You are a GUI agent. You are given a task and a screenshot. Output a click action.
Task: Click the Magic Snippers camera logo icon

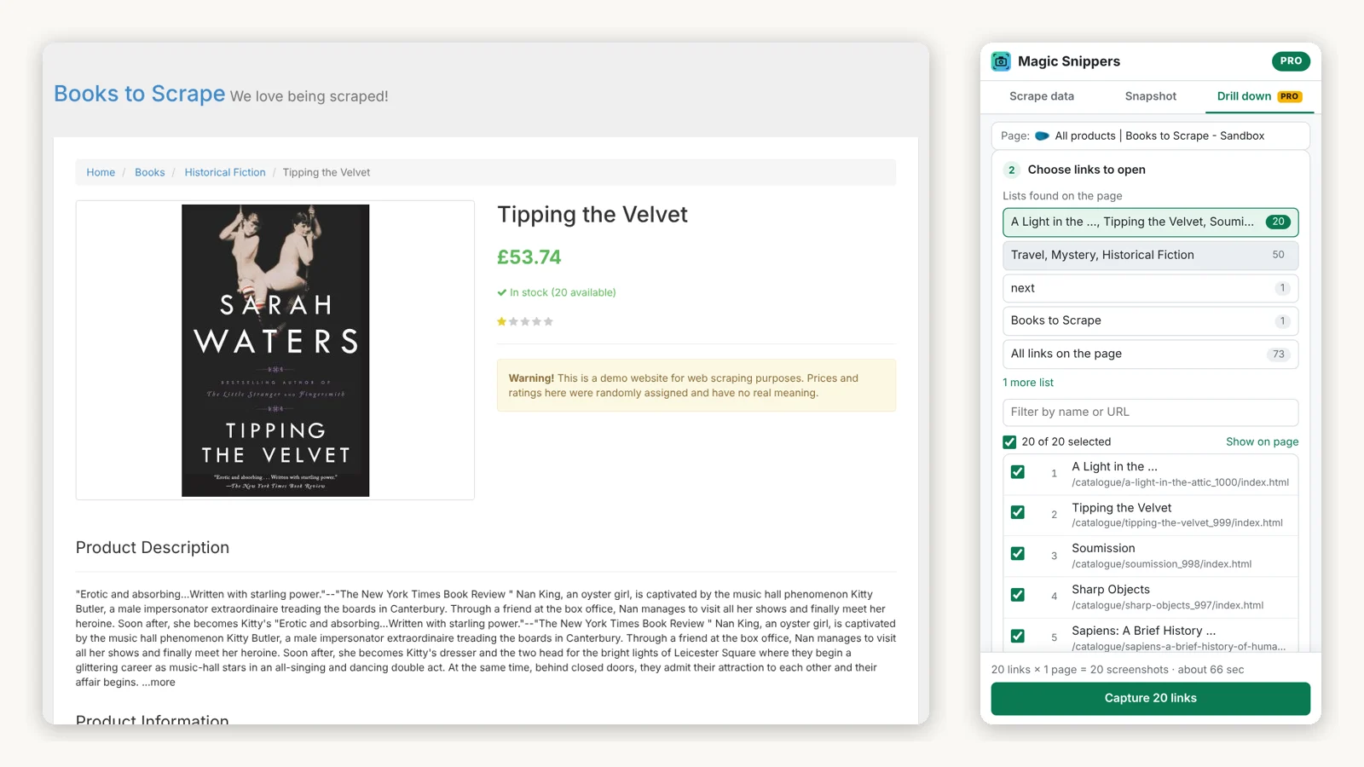[1001, 61]
